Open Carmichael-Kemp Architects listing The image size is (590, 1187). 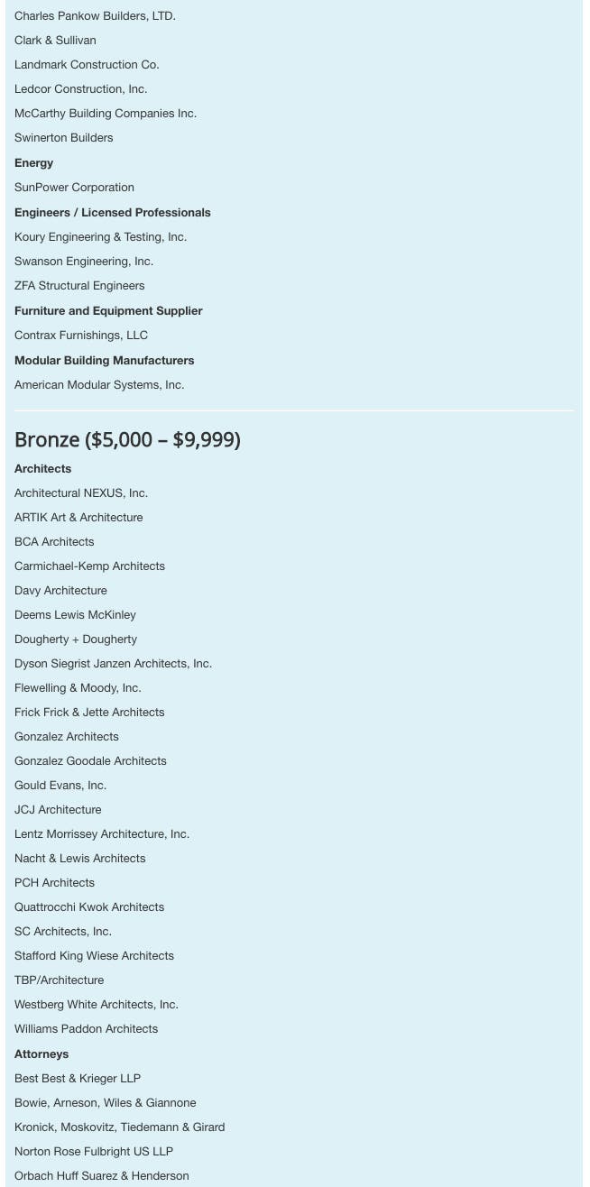pos(89,566)
